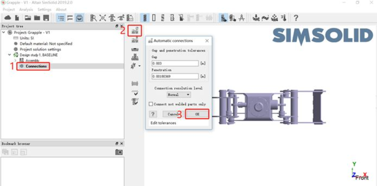Click the bolt icon in the side toolbar
Image resolution: width=377 pixels, height=186 pixels.
[134, 66]
